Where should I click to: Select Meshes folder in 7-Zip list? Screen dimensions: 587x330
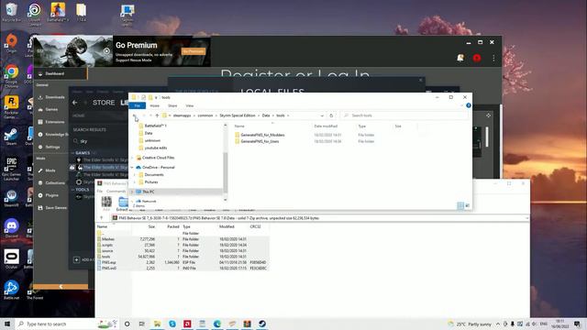click(x=106, y=239)
